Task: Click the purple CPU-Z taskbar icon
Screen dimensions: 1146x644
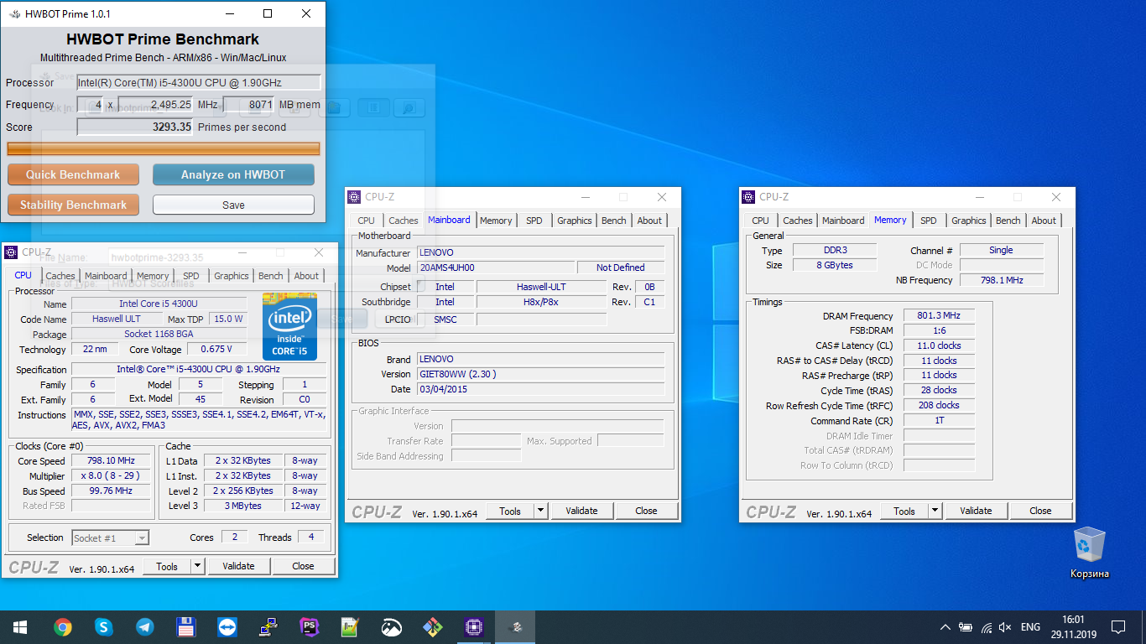Action: pos(473,626)
